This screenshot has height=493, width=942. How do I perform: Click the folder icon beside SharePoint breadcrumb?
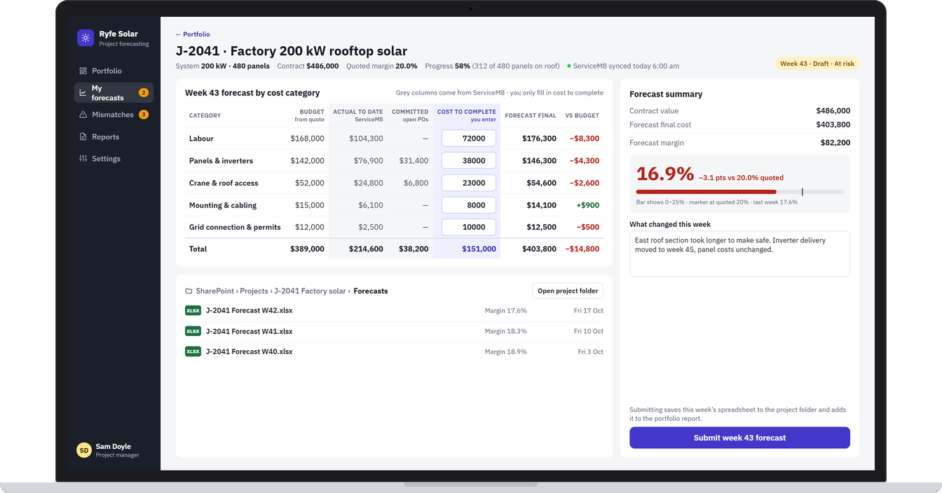point(189,291)
